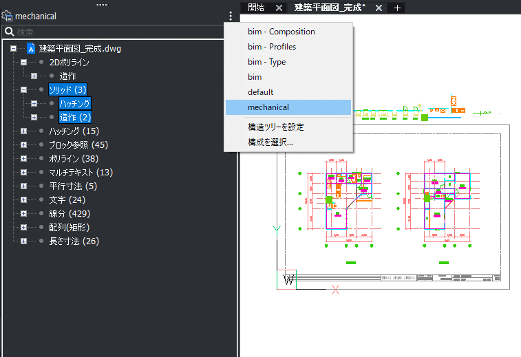Choose the mechanical configuration
Screen dimensions: 521x357
288,107
